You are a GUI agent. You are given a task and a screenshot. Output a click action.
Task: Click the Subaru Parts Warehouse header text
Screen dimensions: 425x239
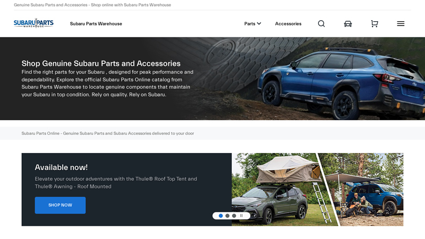pyautogui.click(x=96, y=23)
